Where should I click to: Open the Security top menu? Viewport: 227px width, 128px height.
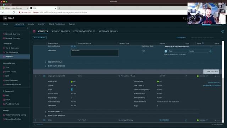point(31,24)
